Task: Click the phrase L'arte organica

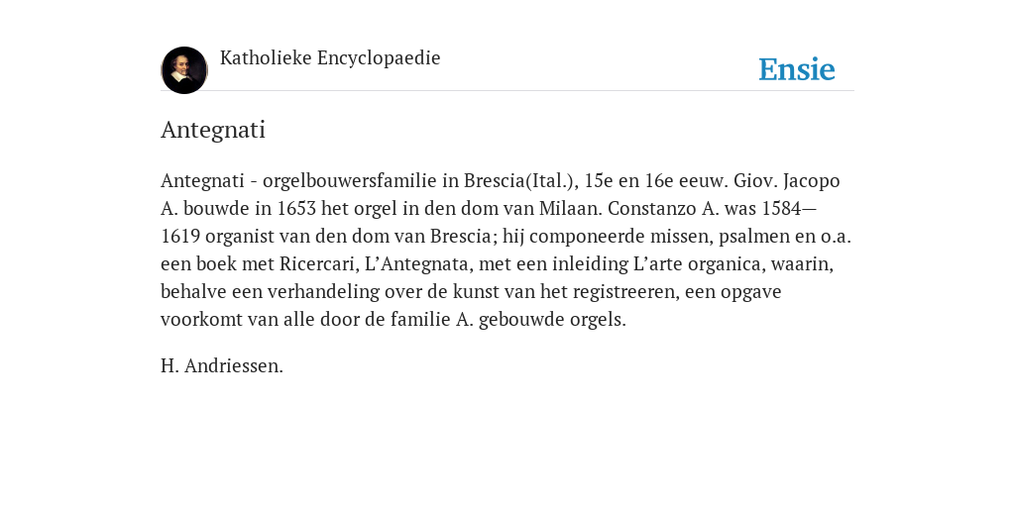Action: [x=695, y=264]
